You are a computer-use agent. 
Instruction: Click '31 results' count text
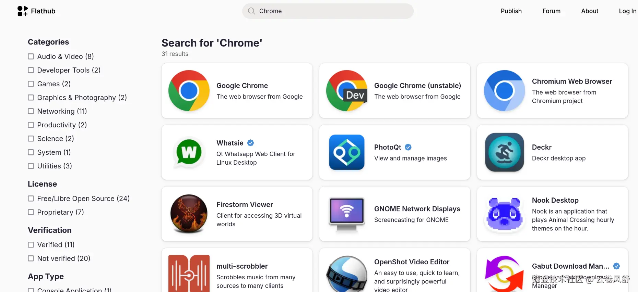point(175,54)
